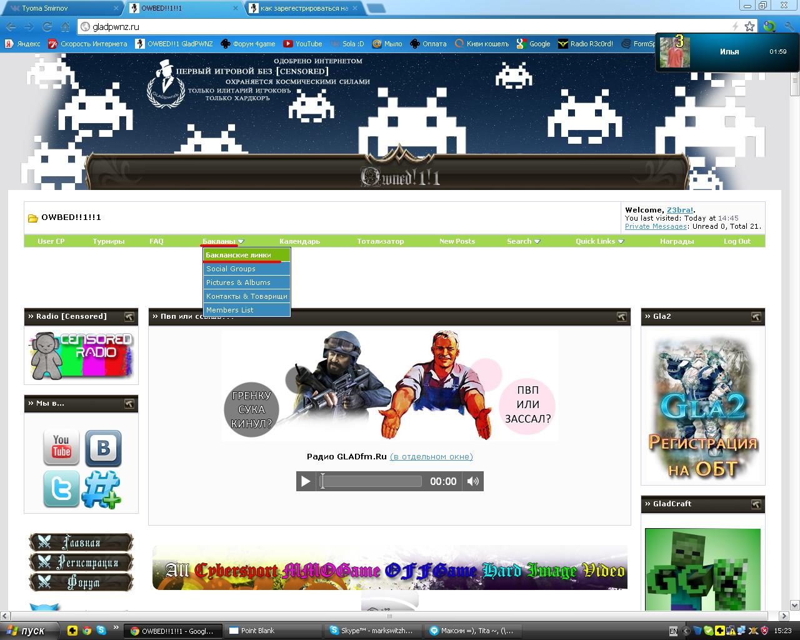Open the YouTube icon in Мы в... panel
Viewport: 800px width, 640px height.
coord(61,447)
